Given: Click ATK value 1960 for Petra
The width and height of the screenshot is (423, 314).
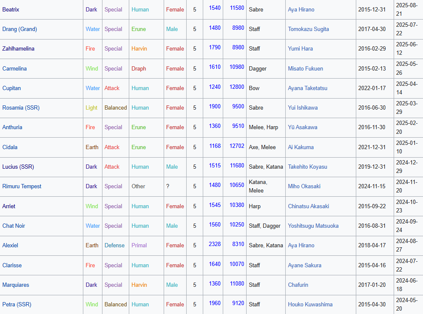Looking at the screenshot, I should pyautogui.click(x=215, y=303).
